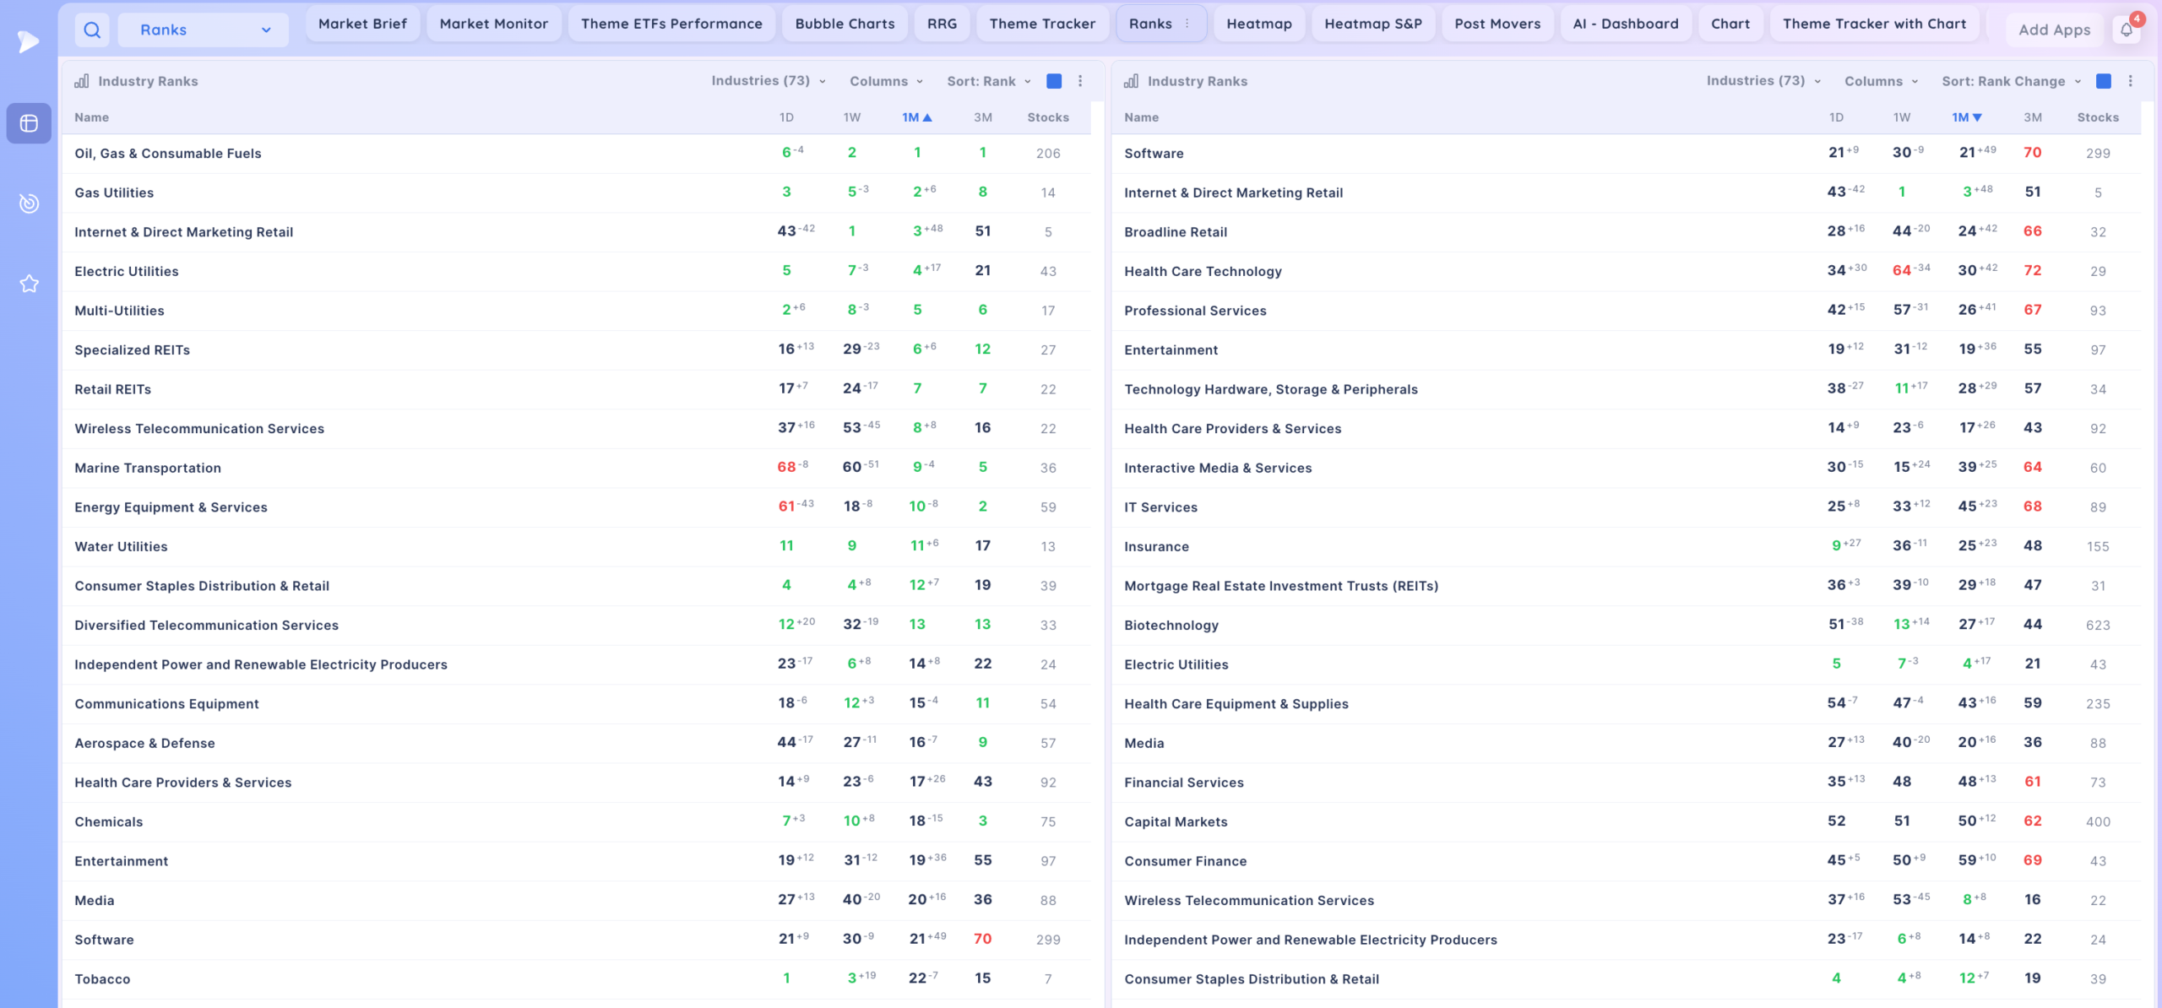The image size is (2162, 1008).
Task: Open Sort: Rank Change dropdown
Action: pyautogui.click(x=2012, y=81)
